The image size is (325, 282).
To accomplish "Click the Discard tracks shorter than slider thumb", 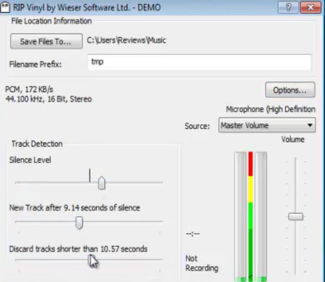I will tap(91, 260).
